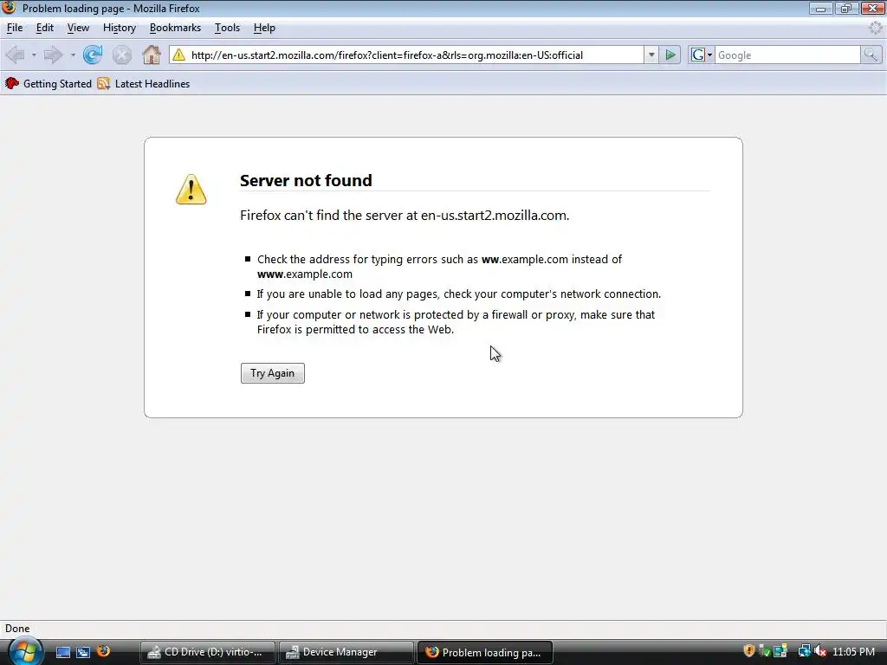Click the muted volume tray icon
The image size is (887, 665).
click(820, 651)
